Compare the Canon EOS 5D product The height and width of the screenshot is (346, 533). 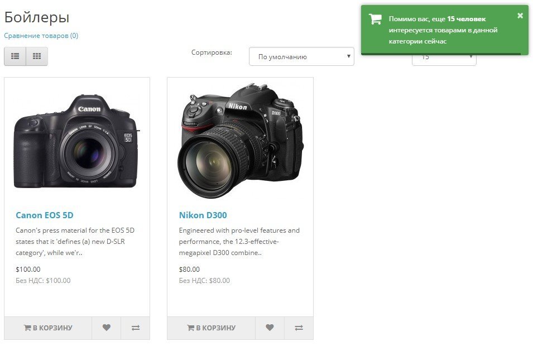pyautogui.click(x=136, y=328)
